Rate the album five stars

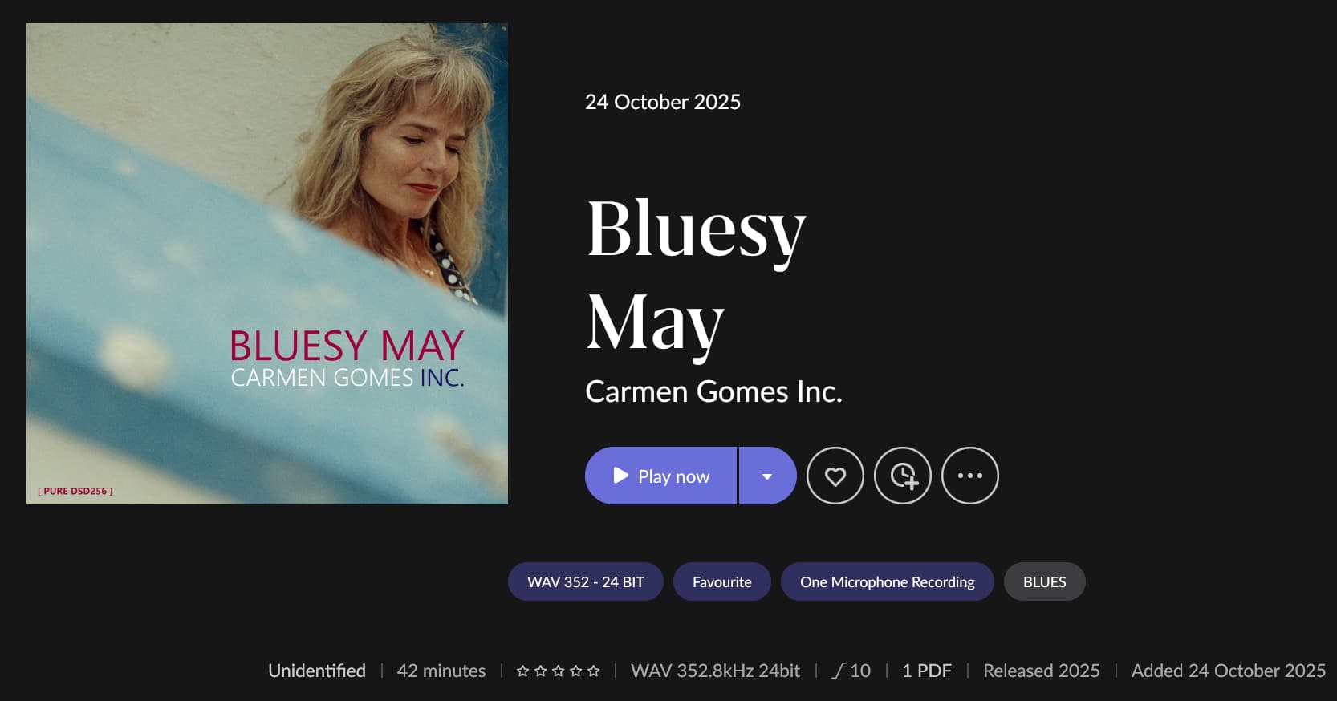point(593,671)
